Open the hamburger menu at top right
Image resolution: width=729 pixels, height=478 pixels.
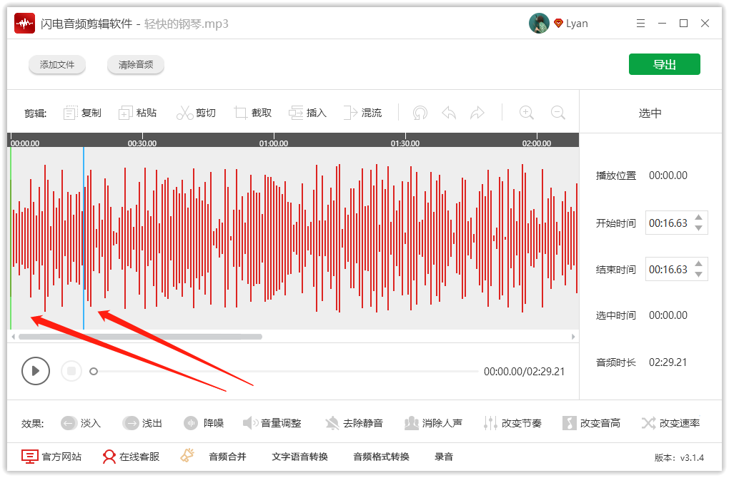coord(640,23)
